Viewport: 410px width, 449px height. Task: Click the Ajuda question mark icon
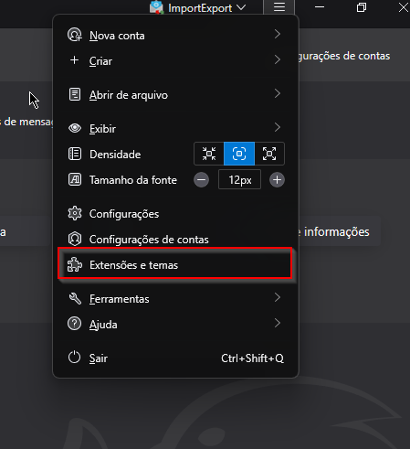(x=74, y=324)
